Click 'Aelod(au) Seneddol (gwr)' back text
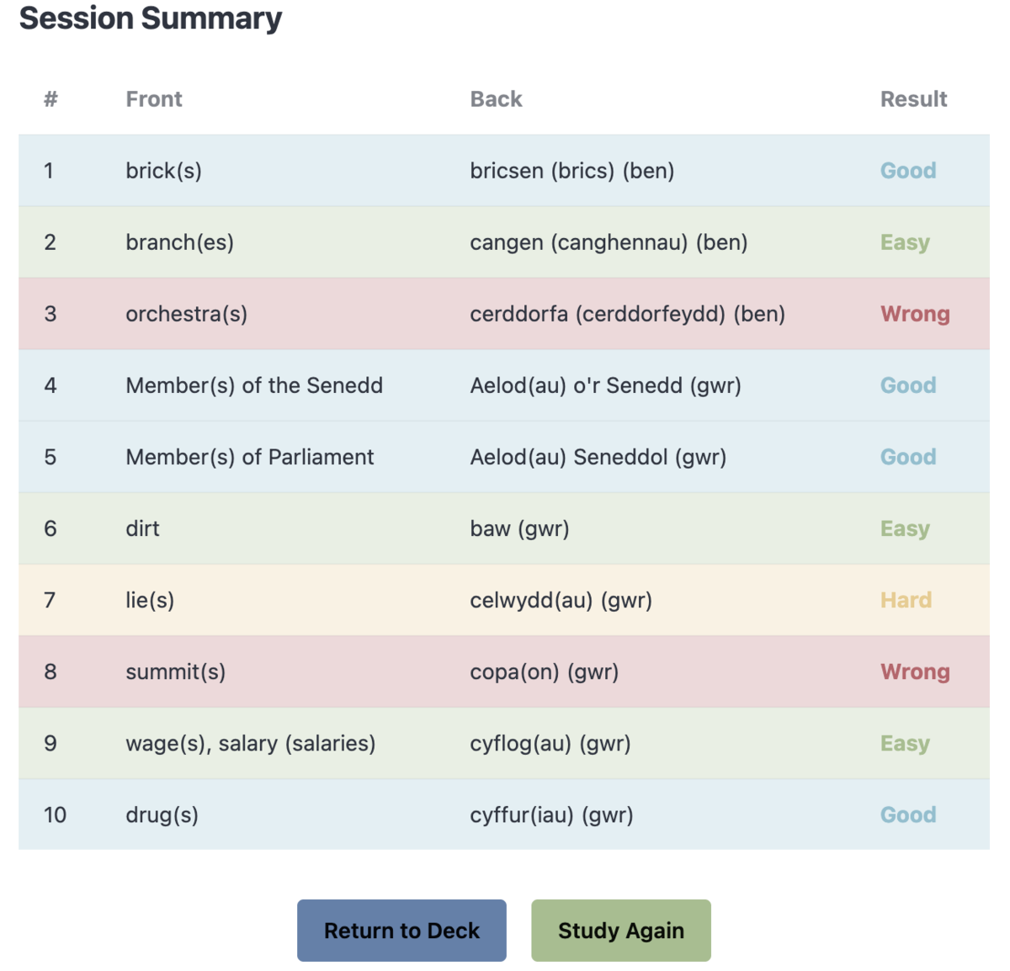The height and width of the screenshot is (971, 1010). pos(598,457)
